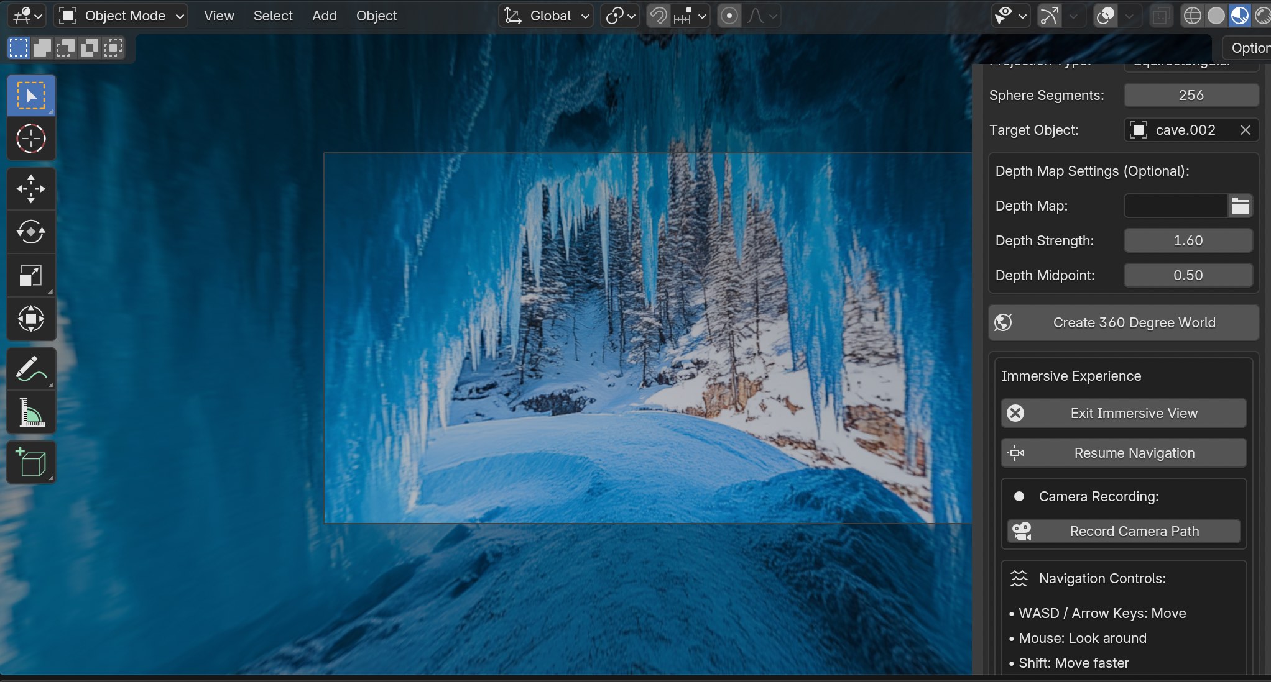Open the Select menu
This screenshot has height=682, width=1271.
pyautogui.click(x=273, y=16)
